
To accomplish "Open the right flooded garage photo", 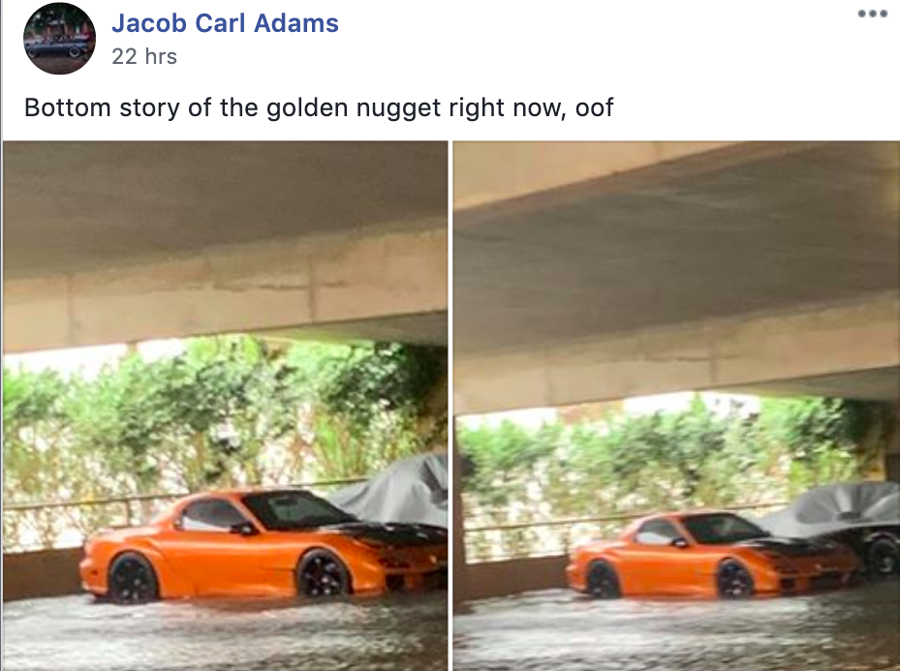I will click(676, 406).
